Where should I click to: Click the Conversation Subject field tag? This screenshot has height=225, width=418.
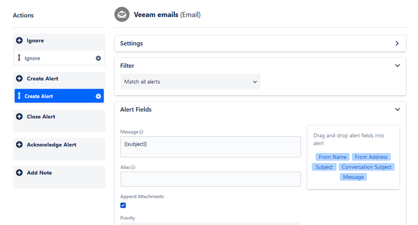pyautogui.click(x=367, y=167)
